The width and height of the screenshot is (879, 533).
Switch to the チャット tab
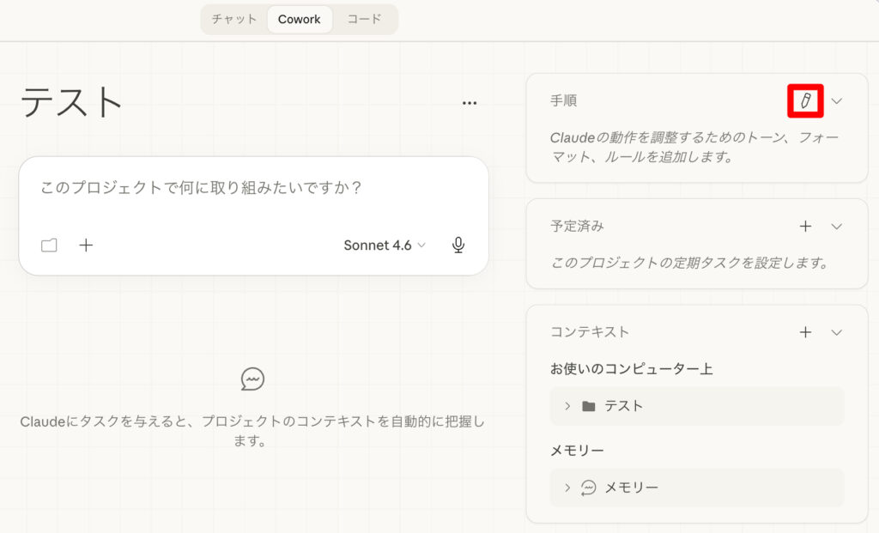234,19
